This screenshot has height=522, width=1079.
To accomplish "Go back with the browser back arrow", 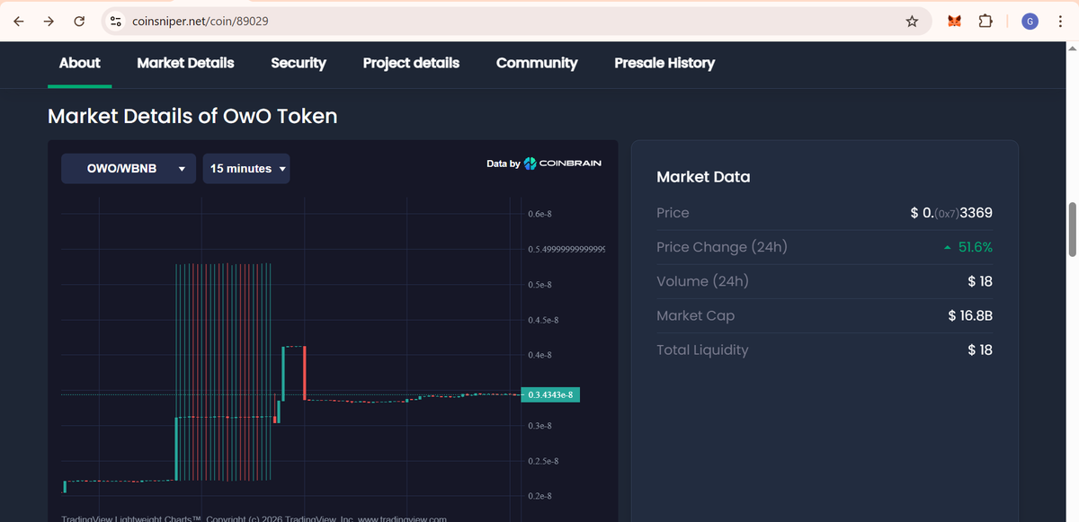I will coord(18,21).
